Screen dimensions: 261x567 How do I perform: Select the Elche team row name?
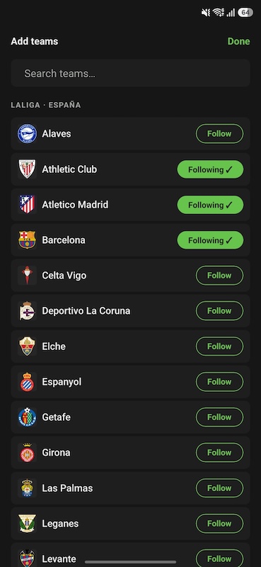(54, 347)
